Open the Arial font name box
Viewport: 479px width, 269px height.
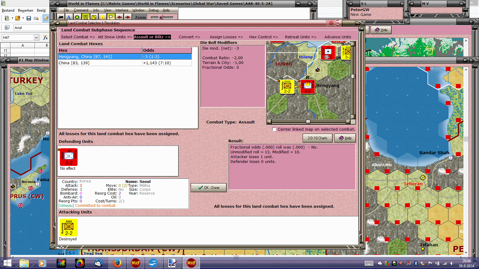pyautogui.click(x=31, y=28)
